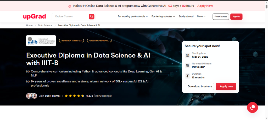Click the Free Courses button
Screen dimensions: 268x120
pyautogui.click(x=221, y=16)
